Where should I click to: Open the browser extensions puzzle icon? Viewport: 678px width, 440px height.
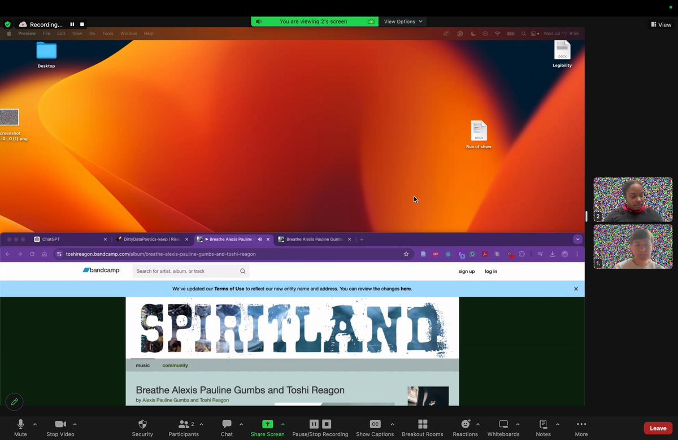tap(522, 254)
